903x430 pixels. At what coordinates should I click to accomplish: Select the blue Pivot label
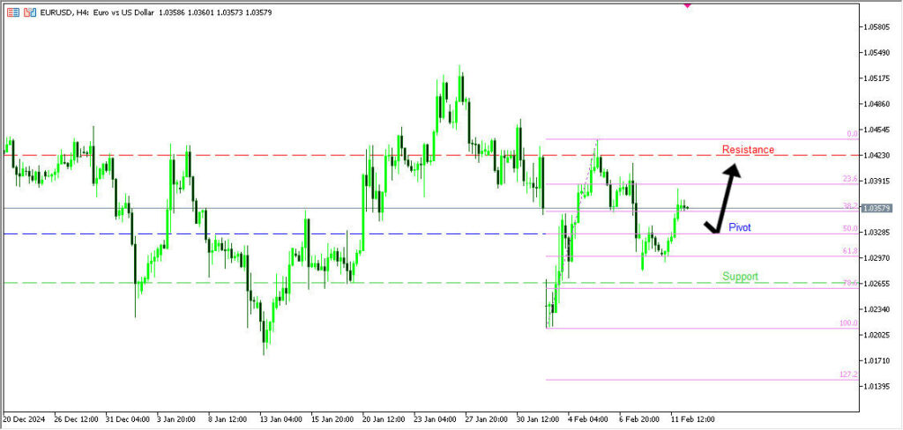click(x=739, y=227)
